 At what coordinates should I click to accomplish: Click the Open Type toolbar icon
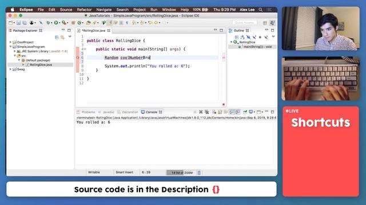[88, 23]
